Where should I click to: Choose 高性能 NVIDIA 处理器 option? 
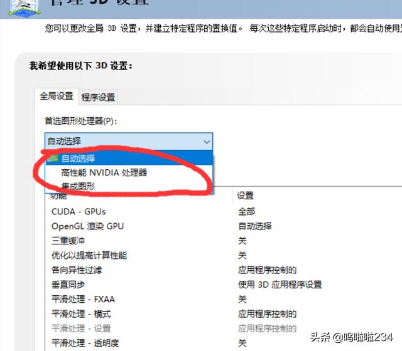coord(129,172)
